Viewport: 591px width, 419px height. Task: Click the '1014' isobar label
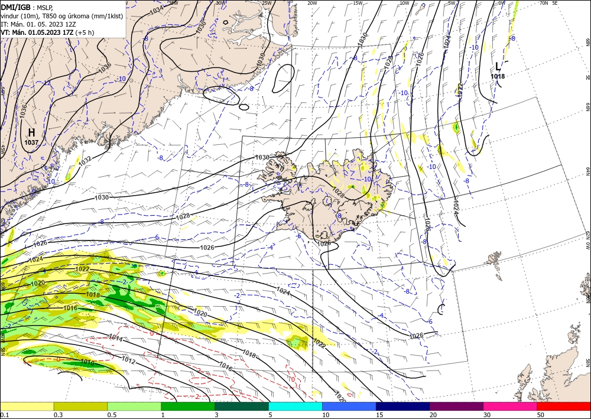click(116, 337)
